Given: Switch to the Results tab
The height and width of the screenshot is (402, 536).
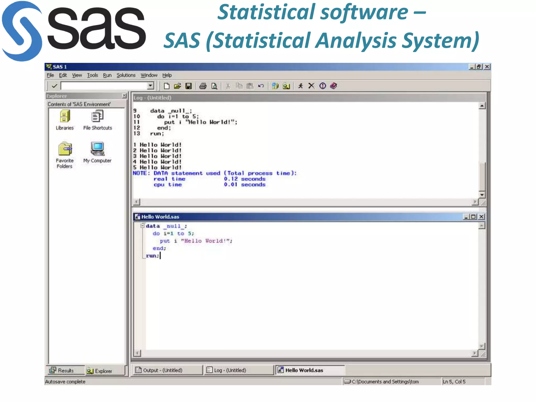Looking at the screenshot, I should (65, 371).
